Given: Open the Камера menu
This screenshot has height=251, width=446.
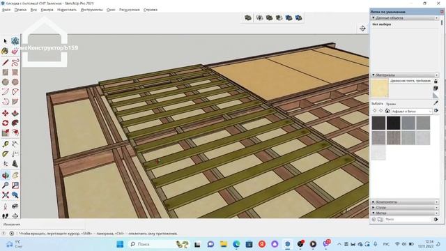Looking at the screenshot, I should [47, 10].
